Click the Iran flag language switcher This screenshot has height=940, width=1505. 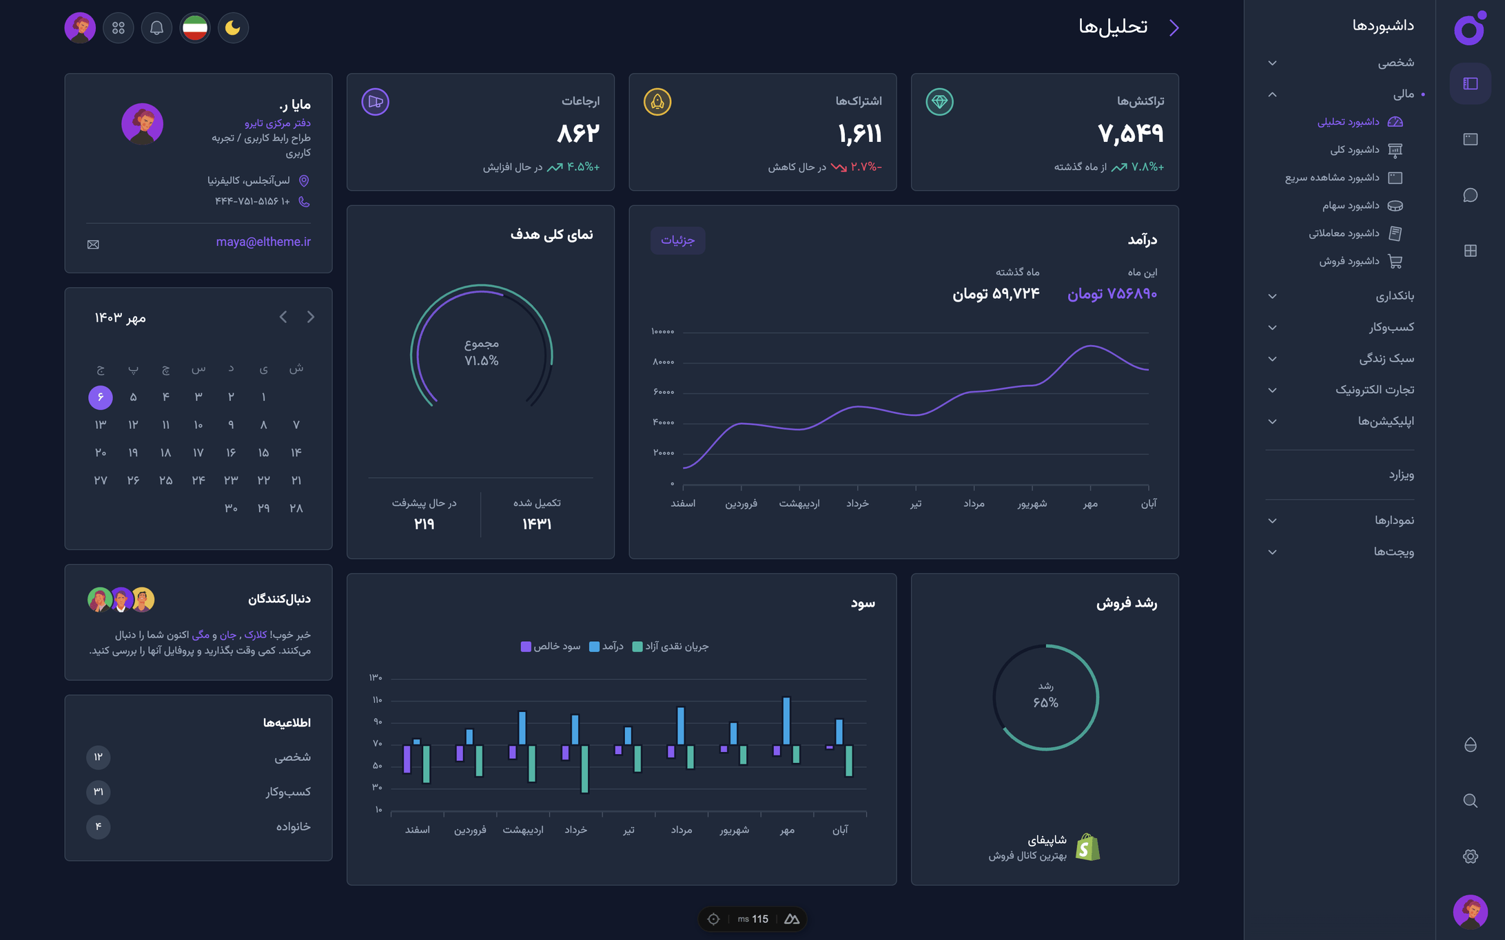[195, 28]
